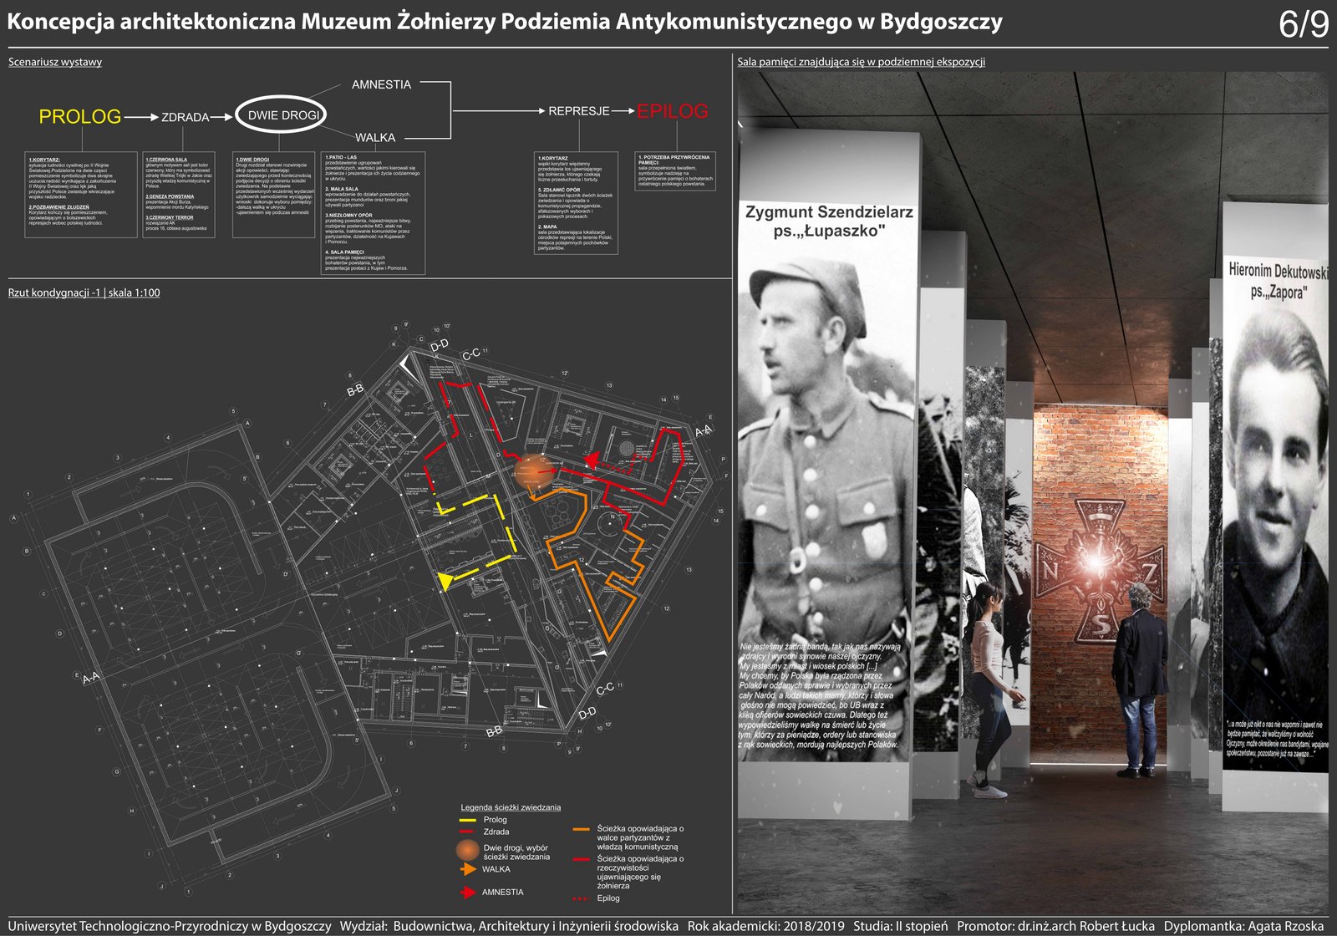Click the orange Dwie drogi circle in legend
This screenshot has height=936, width=1337.
(467, 851)
